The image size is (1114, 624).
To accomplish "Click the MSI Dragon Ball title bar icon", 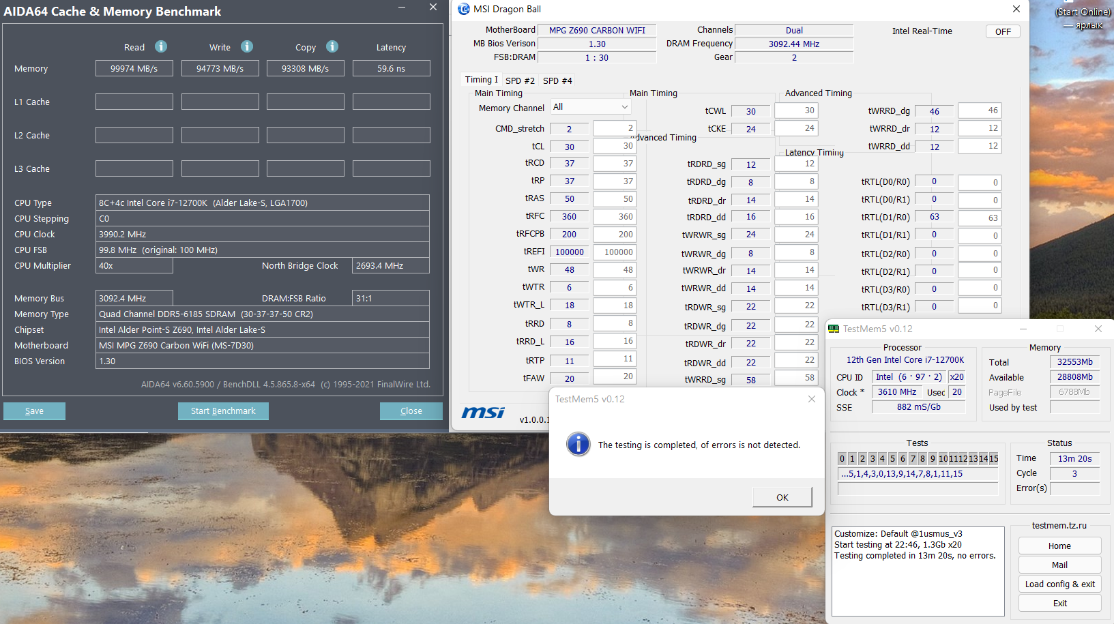I will click(464, 9).
